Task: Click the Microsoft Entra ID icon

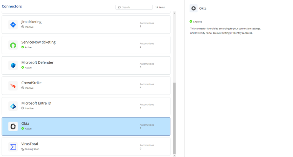Action: tap(13, 106)
